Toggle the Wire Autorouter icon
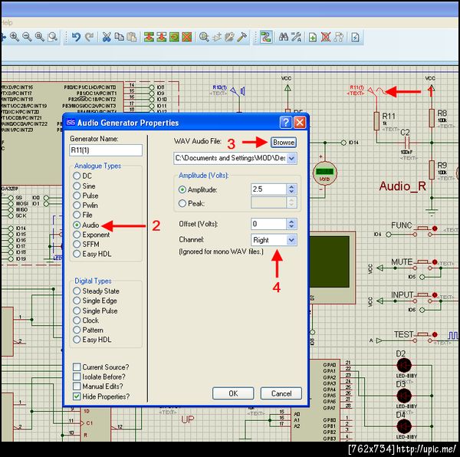Screen dimensions: 460x457 266,38
